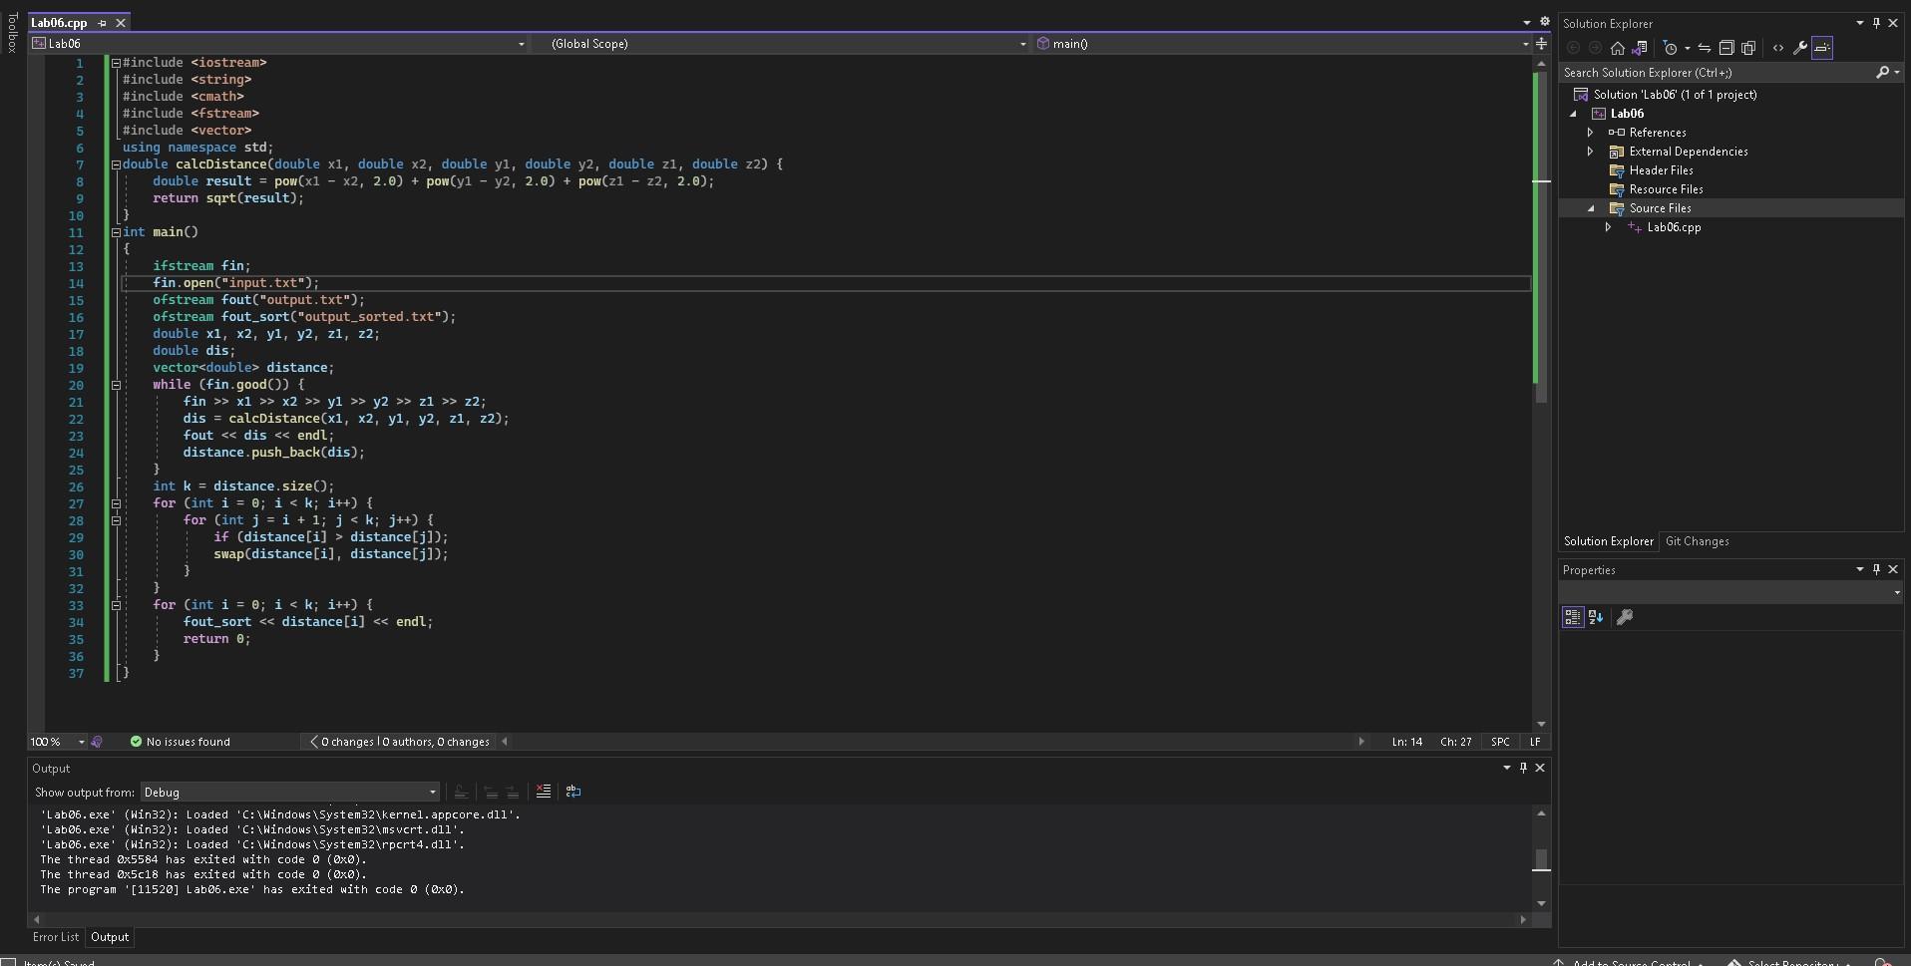Collapse the Lab06 project node

click(1574, 114)
